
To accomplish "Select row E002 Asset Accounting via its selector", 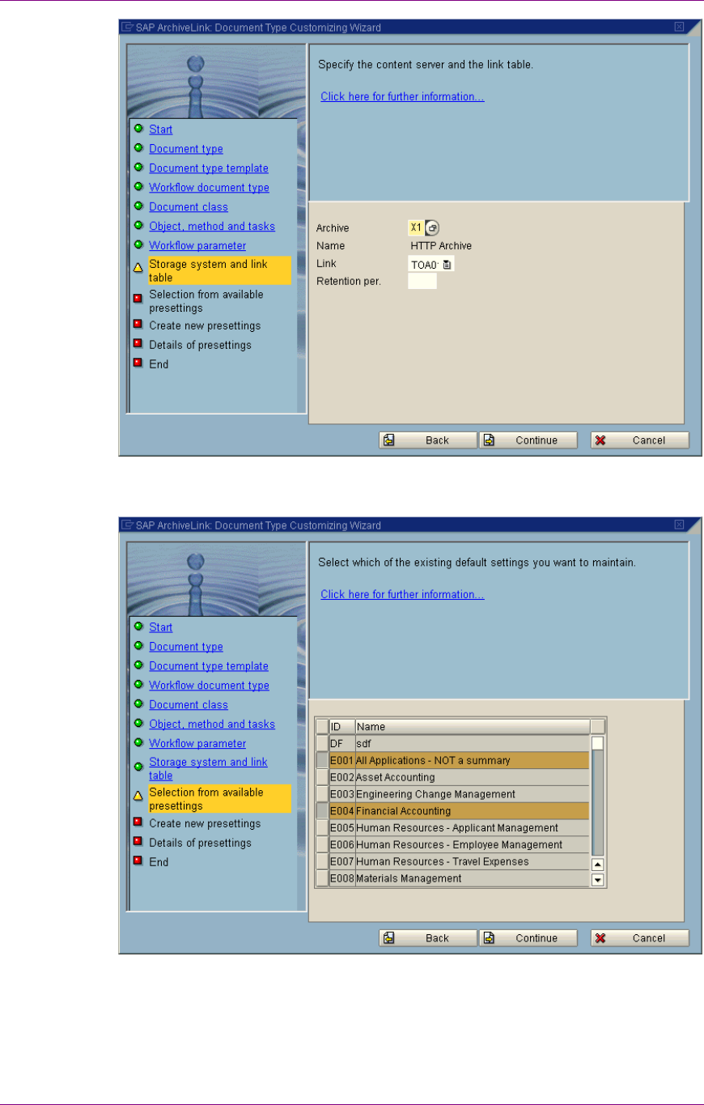I will tap(322, 777).
